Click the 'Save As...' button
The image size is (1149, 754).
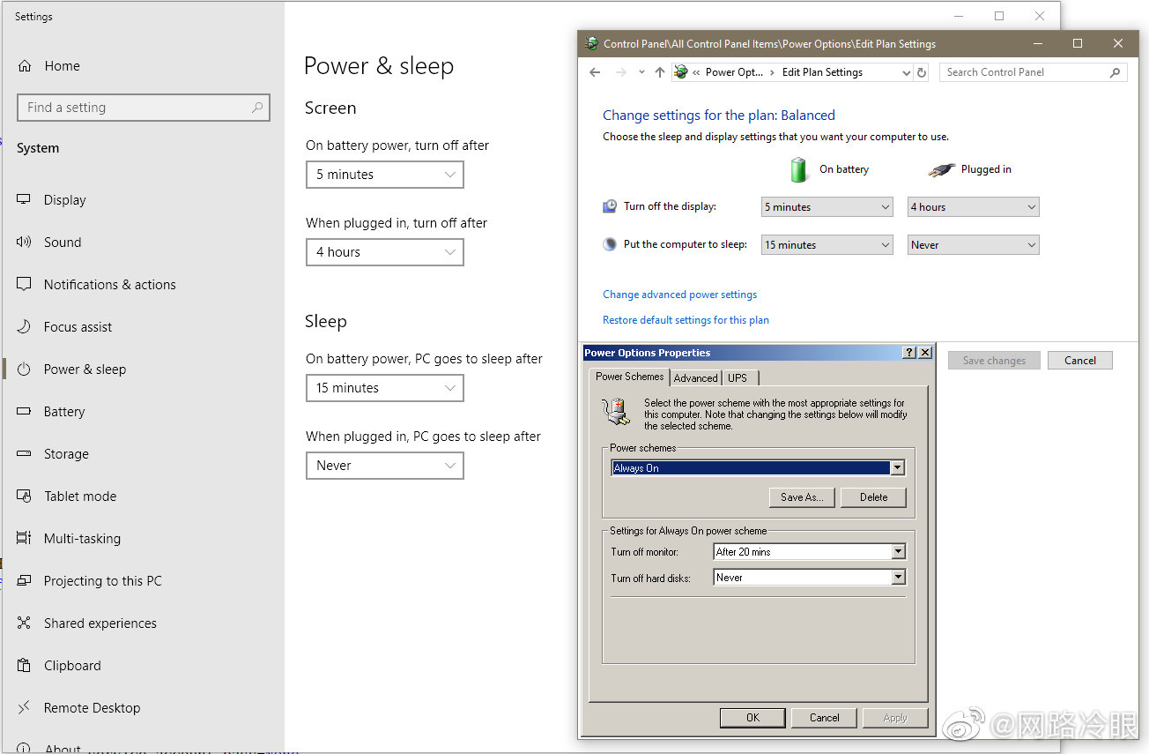coord(802,497)
